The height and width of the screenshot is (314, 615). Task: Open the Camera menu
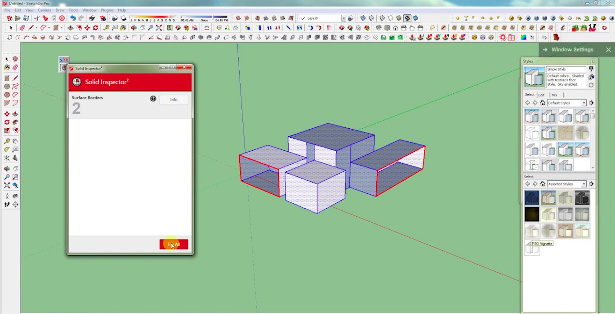(x=45, y=10)
